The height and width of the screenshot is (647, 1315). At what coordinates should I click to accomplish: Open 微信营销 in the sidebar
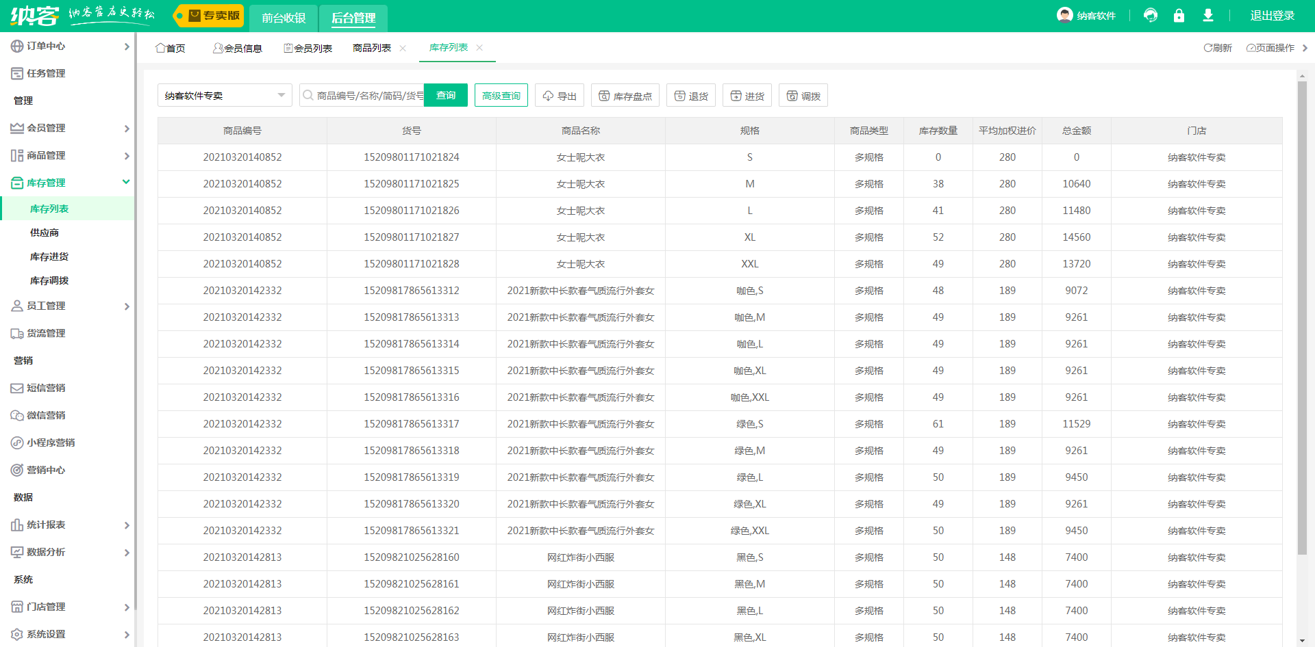tap(46, 415)
